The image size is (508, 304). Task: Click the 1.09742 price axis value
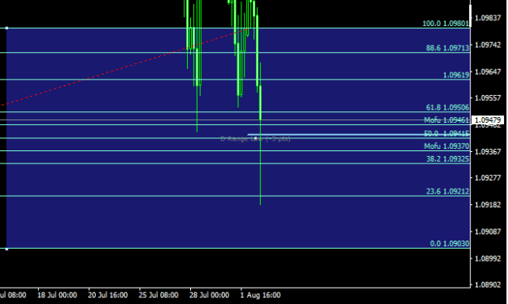click(488, 45)
